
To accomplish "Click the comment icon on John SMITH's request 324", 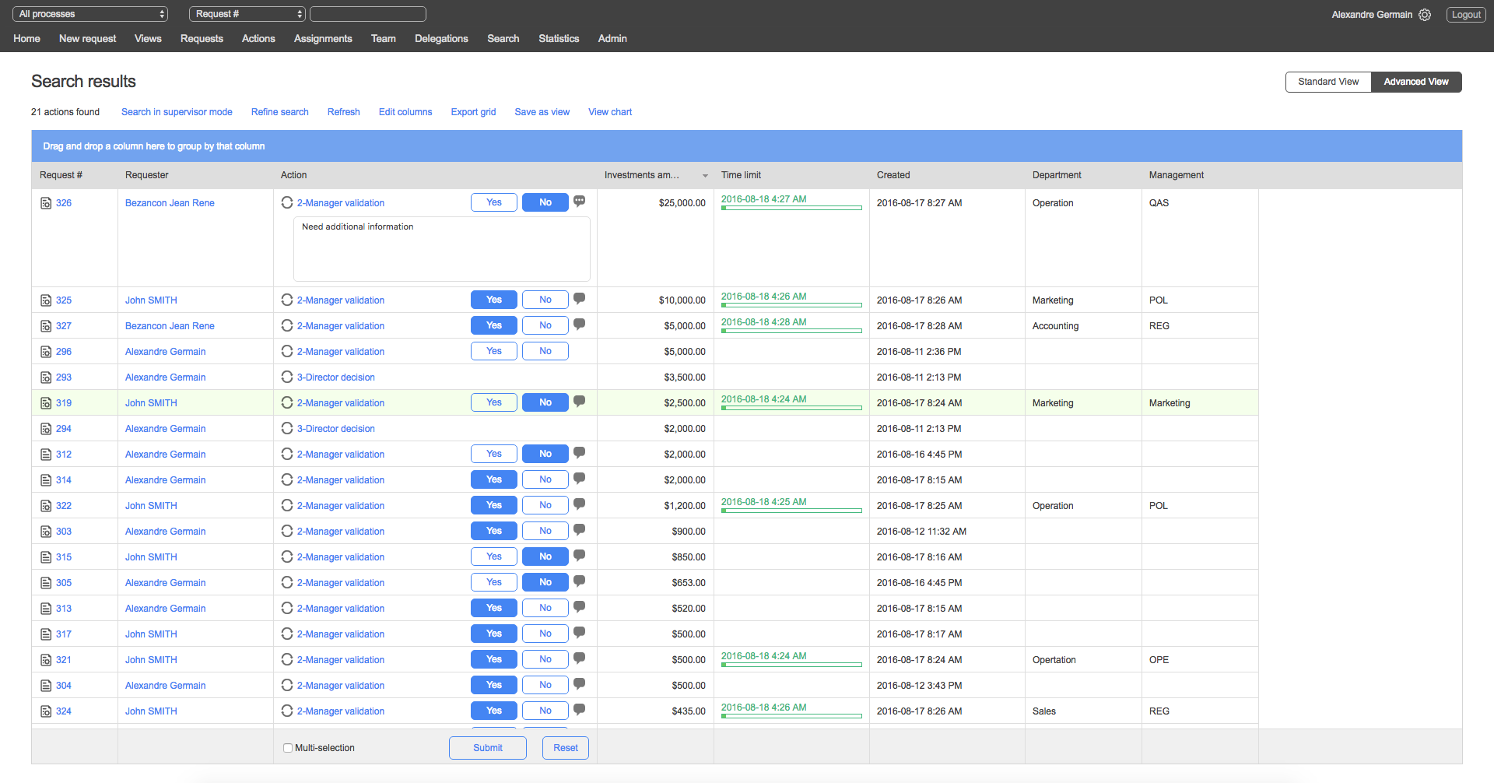I will 579,709.
